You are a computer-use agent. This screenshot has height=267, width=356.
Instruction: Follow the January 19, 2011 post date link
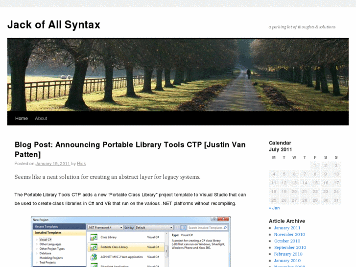53,164
